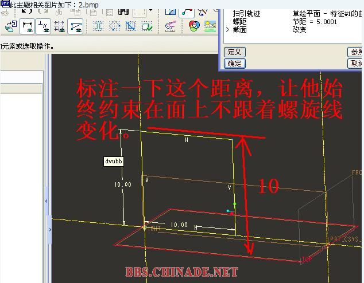Collapse the left panel with the < arrow
The height and width of the screenshot is (283, 364).
click(47, 201)
